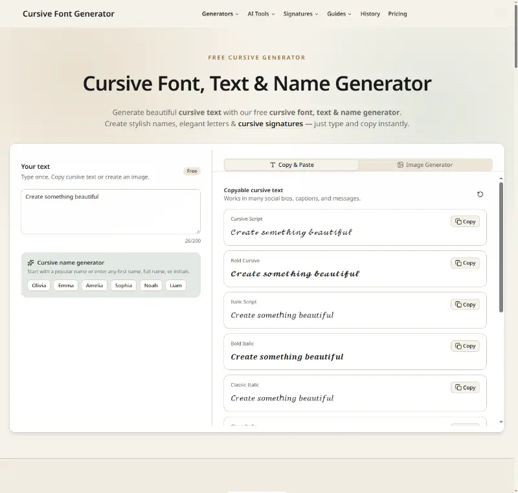Expand the Signatures menu
The height and width of the screenshot is (493, 518).
300,14
